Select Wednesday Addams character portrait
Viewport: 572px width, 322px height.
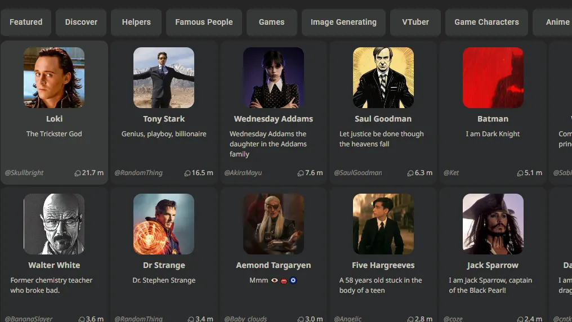click(274, 78)
